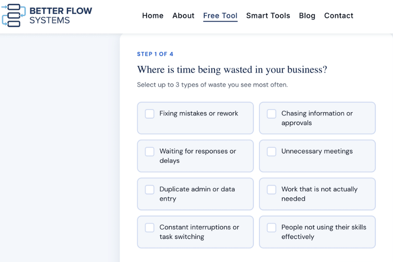Check 'Constant interruptions or task switching' box
Image resolution: width=393 pixels, height=262 pixels.
tap(150, 228)
